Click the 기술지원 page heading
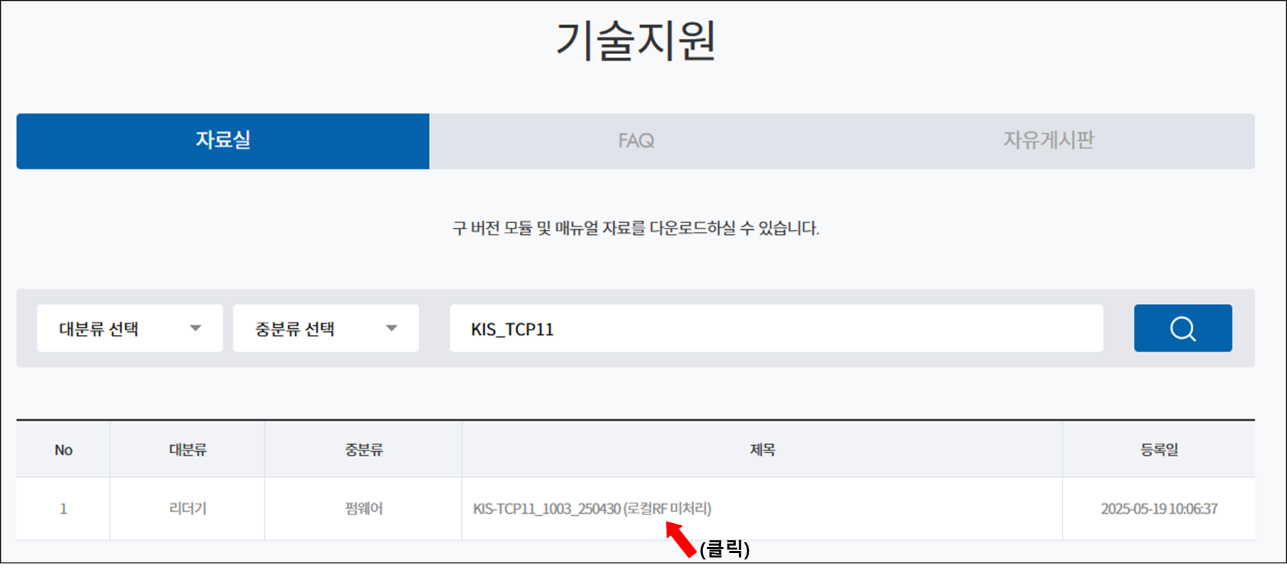Screen dimensions: 1287x572 point(636,41)
